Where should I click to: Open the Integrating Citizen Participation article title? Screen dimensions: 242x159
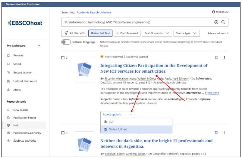click(x=154, y=68)
